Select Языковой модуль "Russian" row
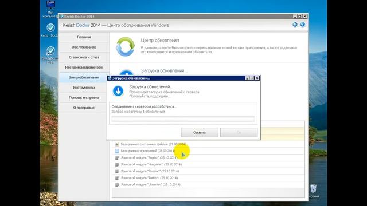This screenshot has height=206, width=367. [209, 171]
